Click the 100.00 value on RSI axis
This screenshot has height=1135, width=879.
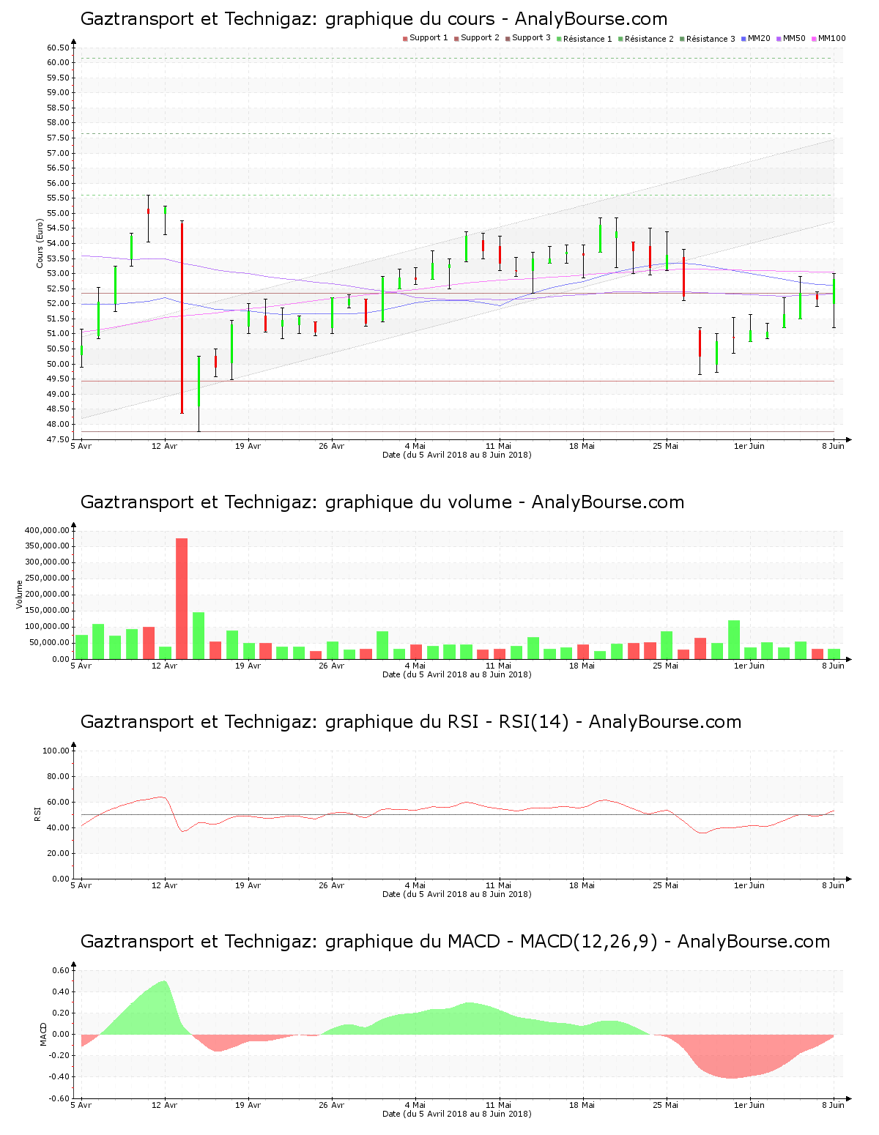[x=56, y=751]
